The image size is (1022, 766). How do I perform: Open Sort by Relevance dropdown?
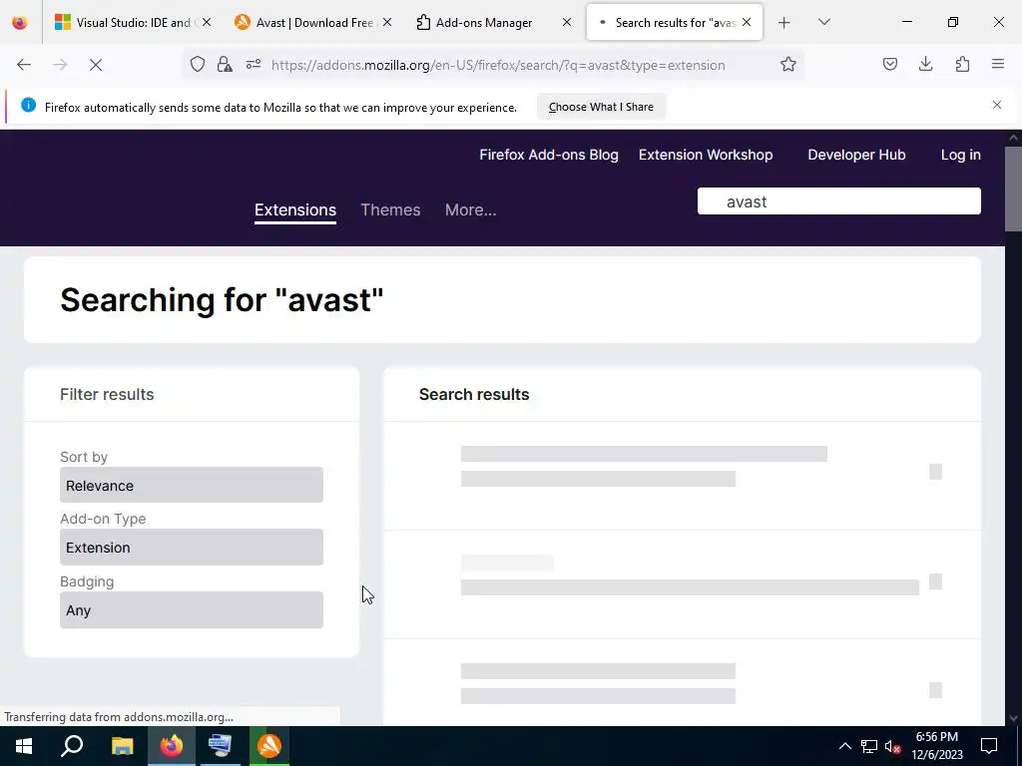point(192,486)
